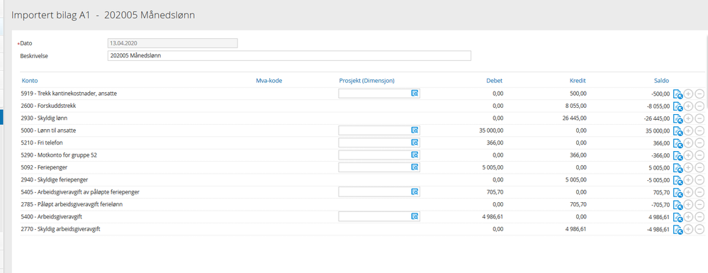
Task: Add line via plus on row 5919
Action: click(688, 94)
